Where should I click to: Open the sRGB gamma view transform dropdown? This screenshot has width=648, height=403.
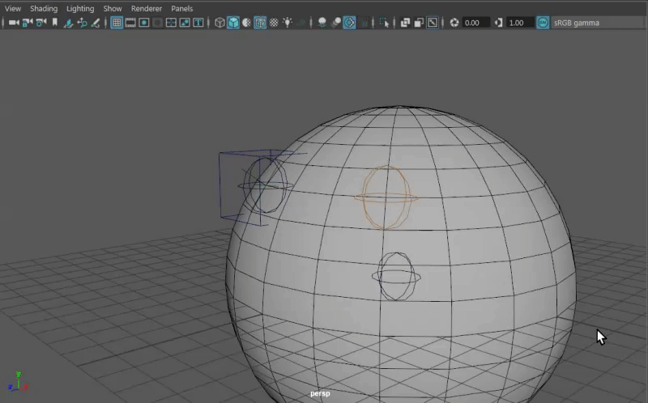599,23
